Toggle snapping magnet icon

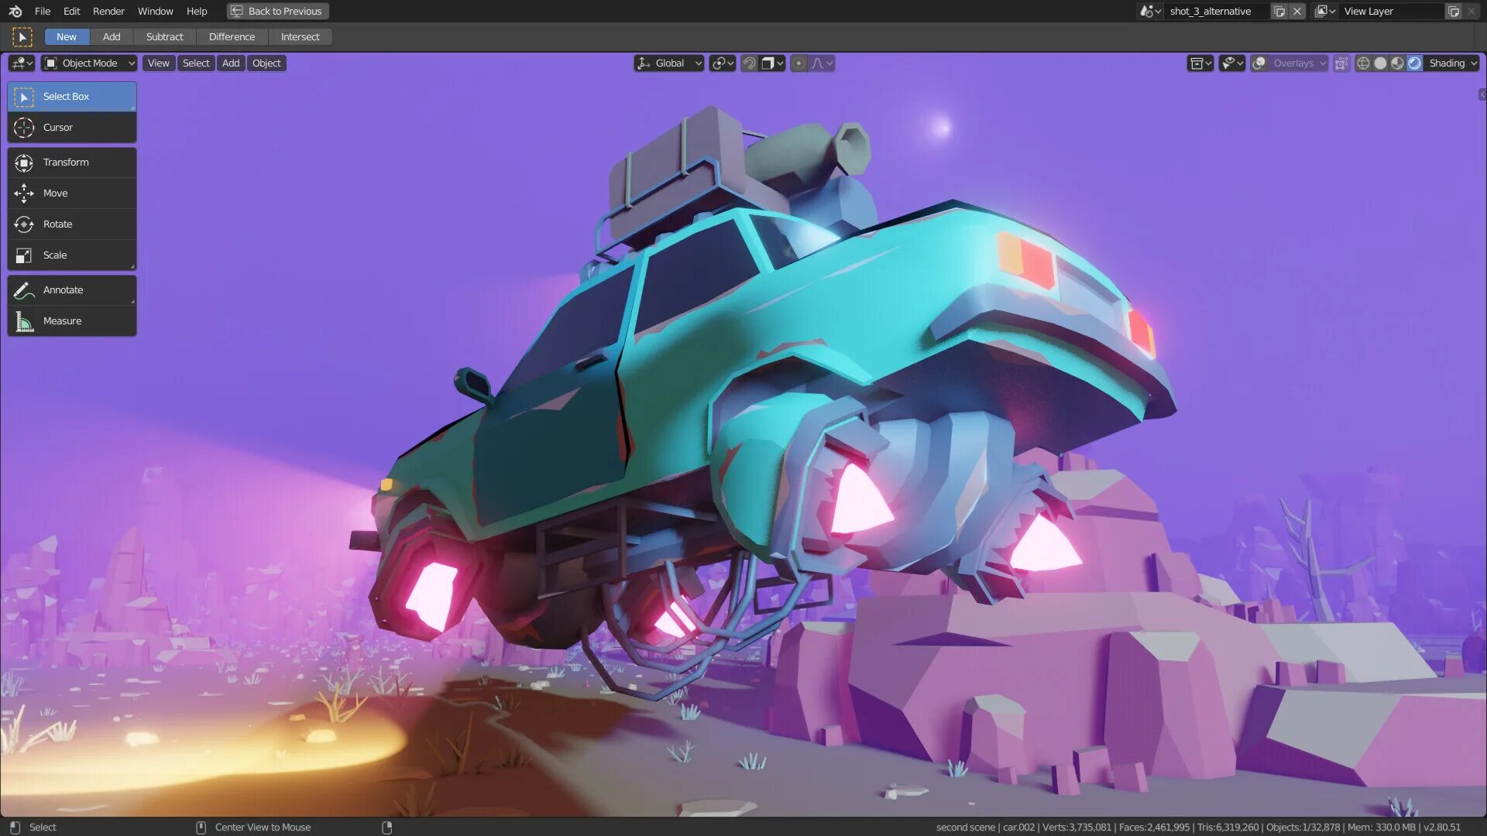[x=749, y=63]
